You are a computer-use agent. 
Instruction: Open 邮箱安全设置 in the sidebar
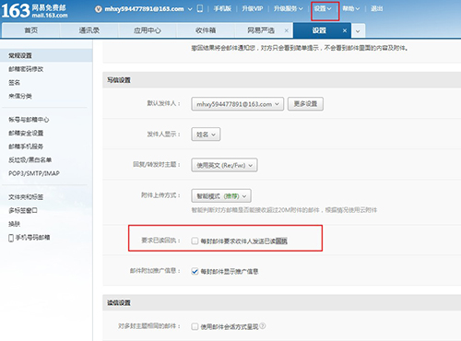click(26, 133)
